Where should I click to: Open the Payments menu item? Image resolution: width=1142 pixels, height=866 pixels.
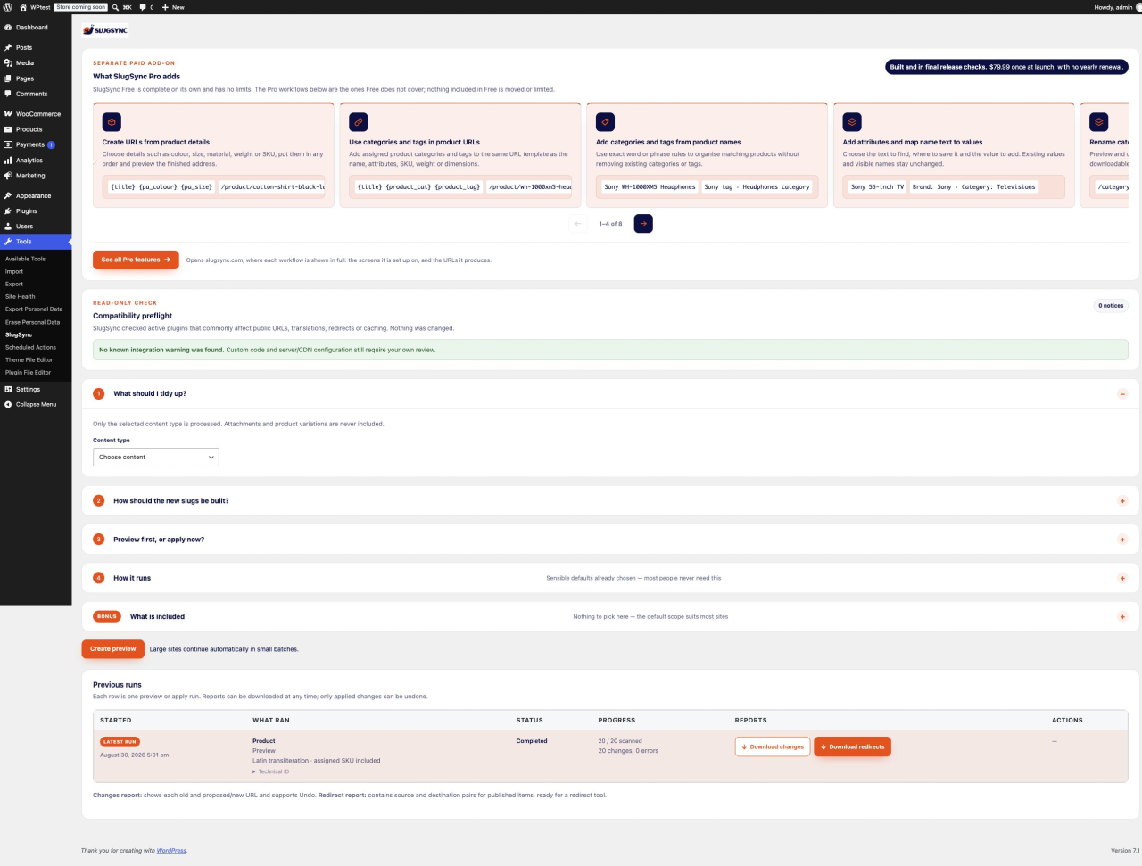(36, 144)
